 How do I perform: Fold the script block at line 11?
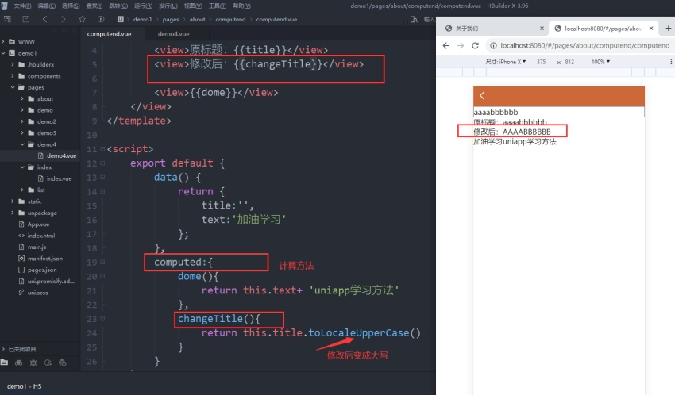point(102,149)
